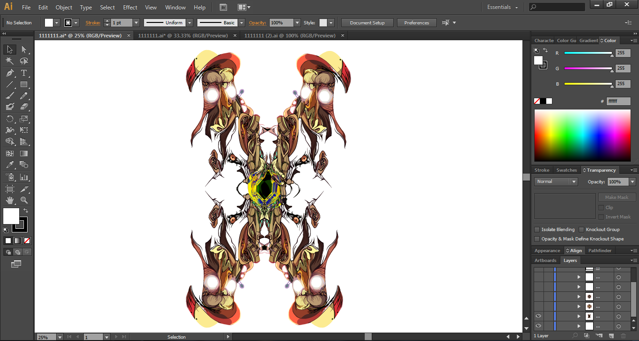Select the Pen tool
The width and height of the screenshot is (639, 341).
10,73
